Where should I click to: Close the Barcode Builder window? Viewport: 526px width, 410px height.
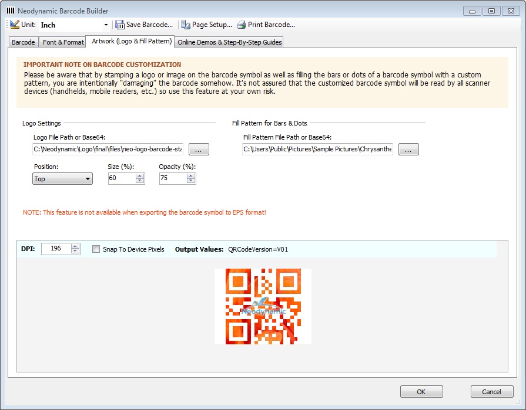coord(511,11)
